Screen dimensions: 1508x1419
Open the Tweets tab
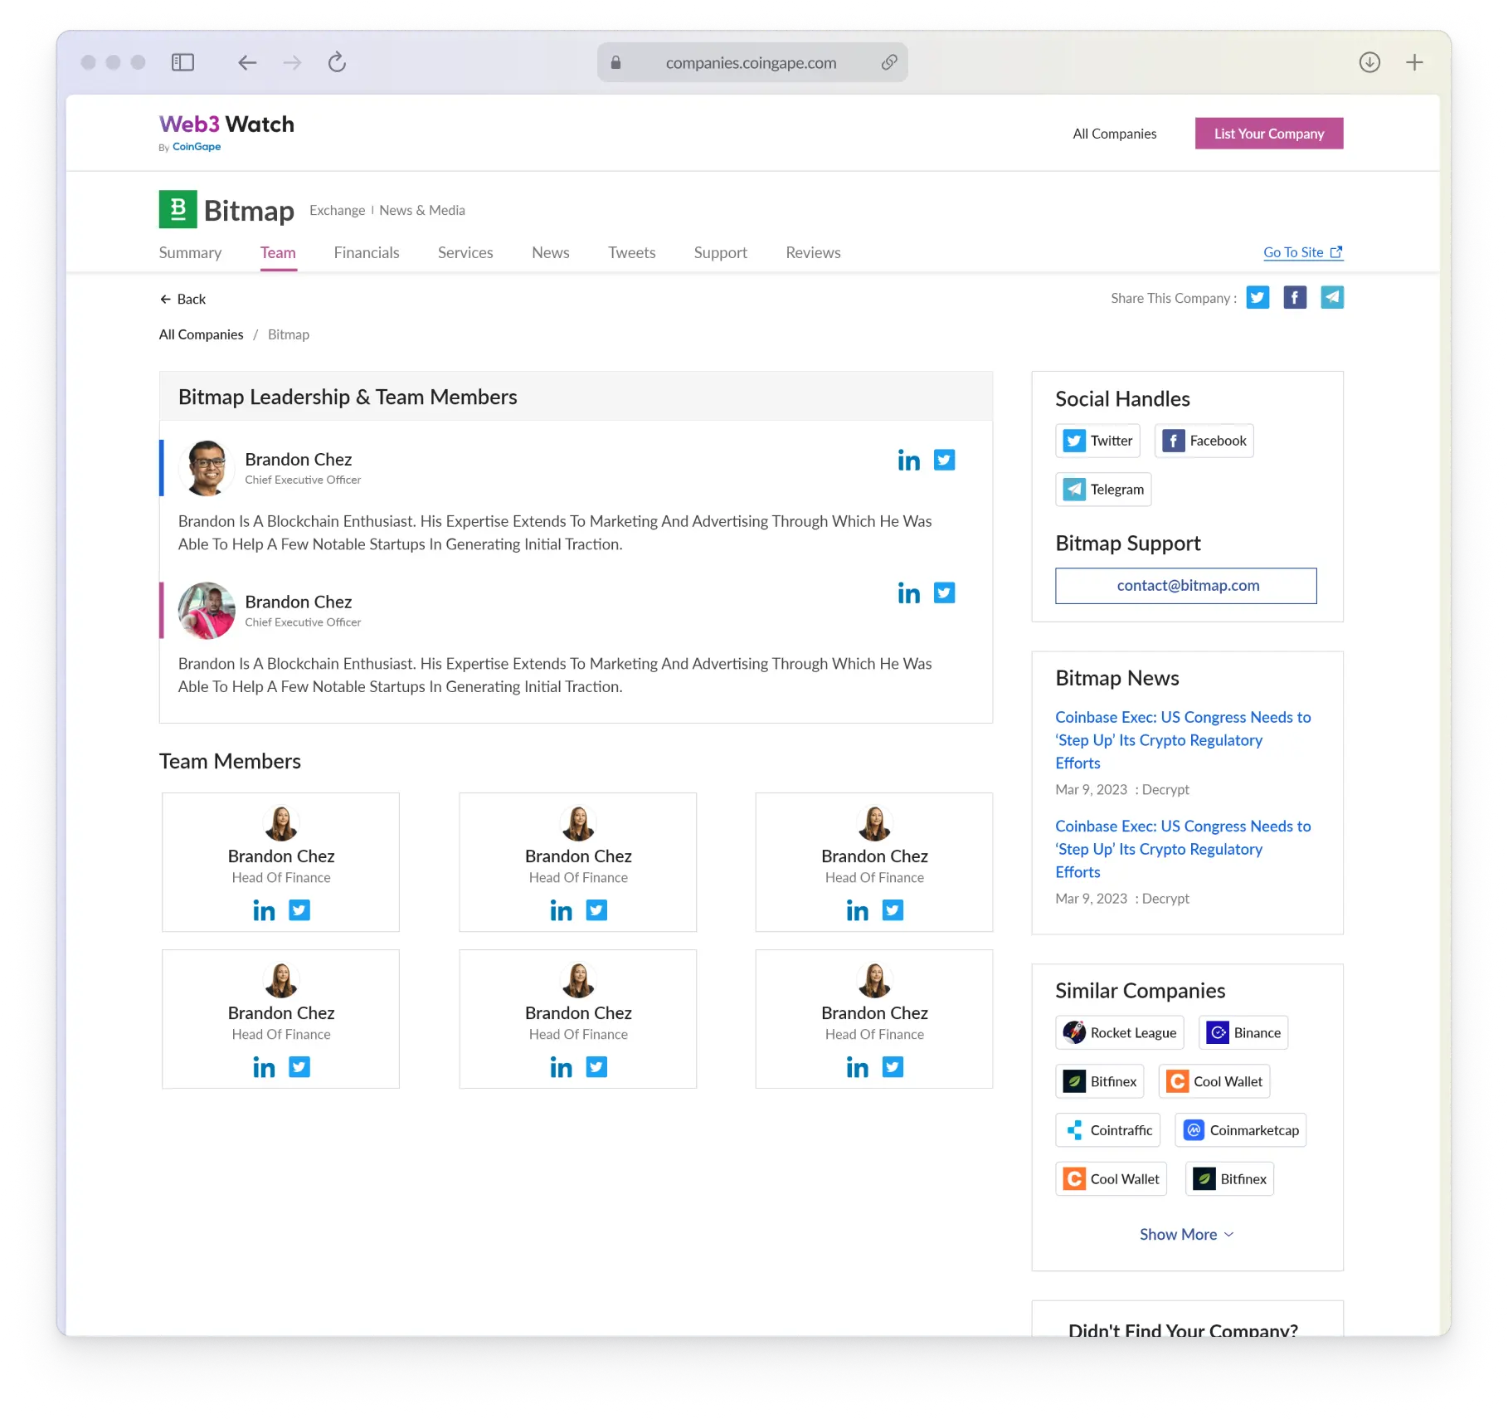coord(632,252)
